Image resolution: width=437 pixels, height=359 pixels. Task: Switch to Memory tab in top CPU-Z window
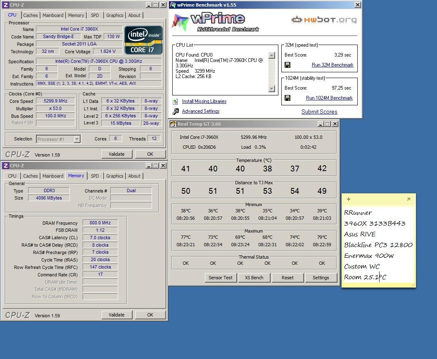(76, 15)
